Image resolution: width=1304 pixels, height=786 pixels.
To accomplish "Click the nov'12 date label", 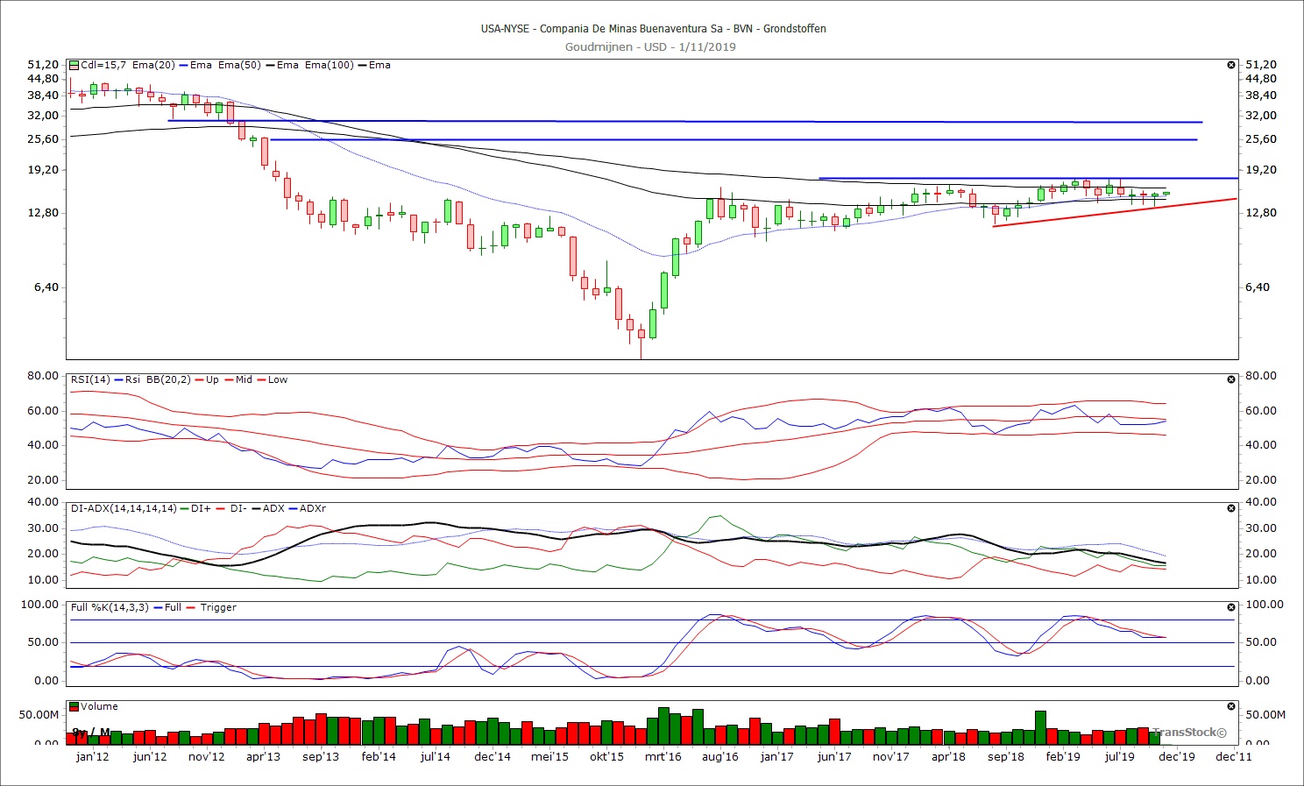I will click(x=207, y=757).
